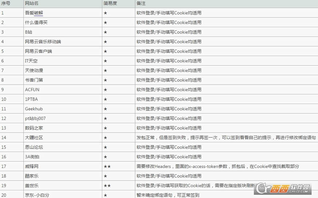Click the 备注 note in the ACFUN row
Image resolution: width=318 pixels, height=198 pixels.
click(169, 90)
